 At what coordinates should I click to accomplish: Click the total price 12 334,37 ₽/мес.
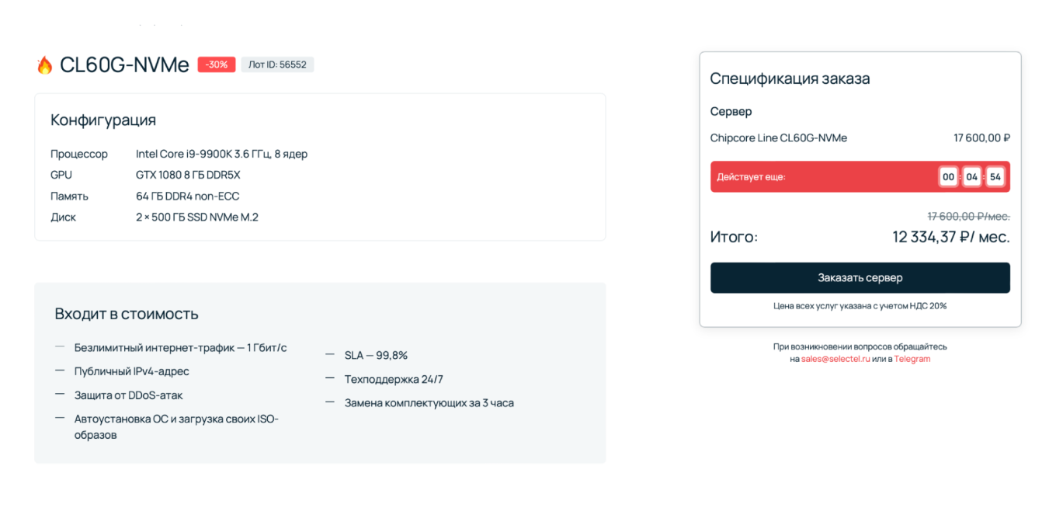tap(950, 237)
